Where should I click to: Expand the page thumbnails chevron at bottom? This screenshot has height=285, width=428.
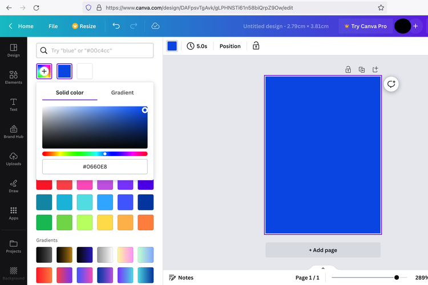coord(323,268)
